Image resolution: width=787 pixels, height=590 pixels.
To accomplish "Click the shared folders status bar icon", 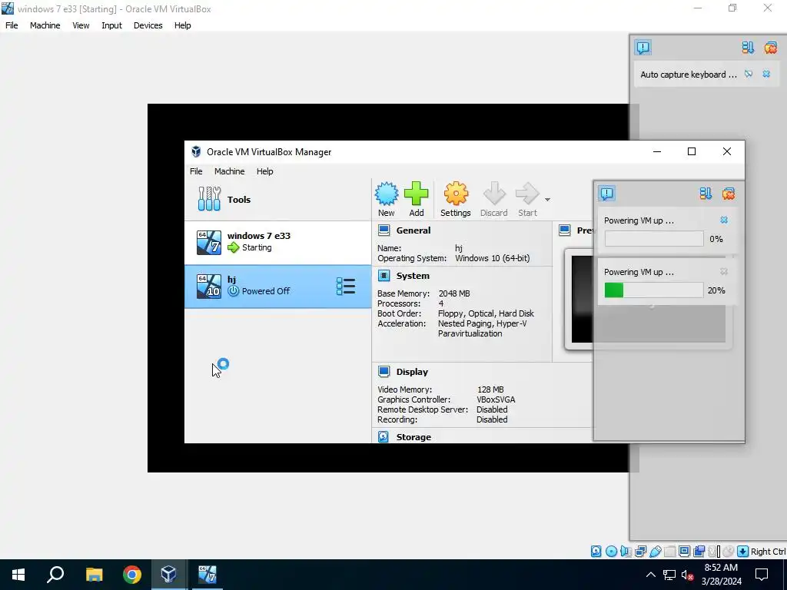I will point(669,552).
